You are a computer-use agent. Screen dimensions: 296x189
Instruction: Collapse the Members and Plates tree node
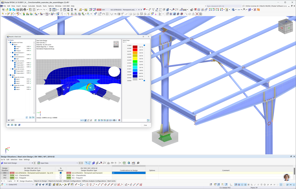click(8, 42)
